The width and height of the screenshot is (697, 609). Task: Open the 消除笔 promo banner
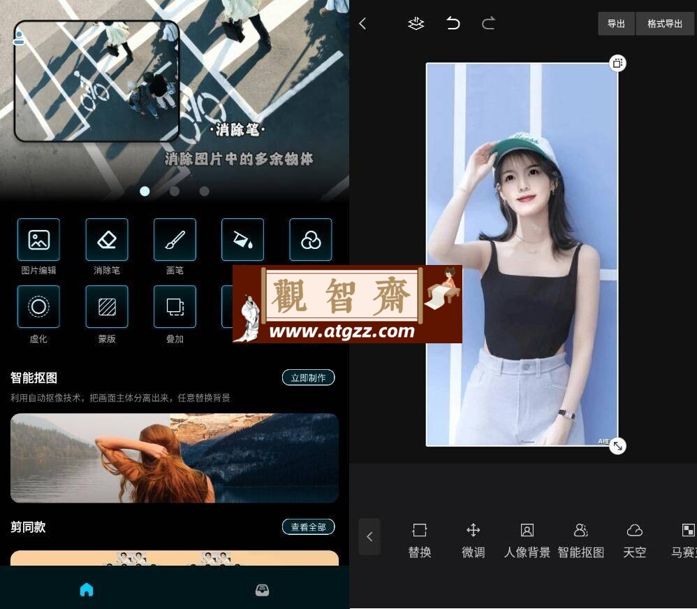click(x=175, y=100)
